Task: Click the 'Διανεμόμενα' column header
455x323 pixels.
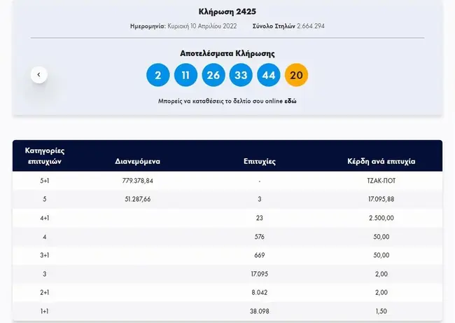Action: coord(137,161)
